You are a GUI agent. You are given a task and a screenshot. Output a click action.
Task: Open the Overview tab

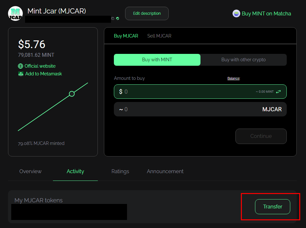[x=30, y=171]
